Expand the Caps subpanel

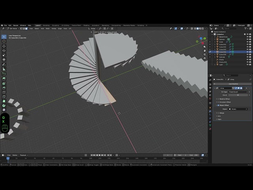point(217,120)
